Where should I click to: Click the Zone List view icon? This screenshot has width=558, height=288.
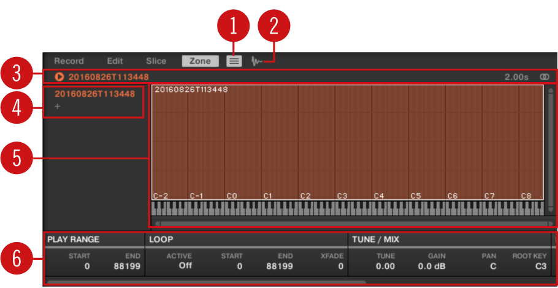coord(234,61)
